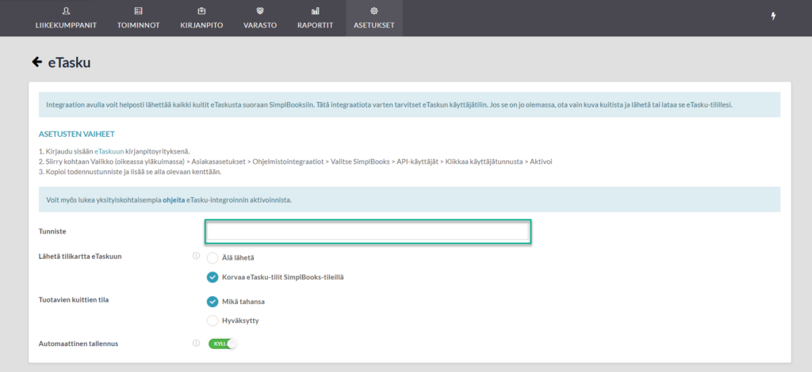The height and width of the screenshot is (372, 812).
Task: Open the Toiminnot menu
Action: (138, 18)
